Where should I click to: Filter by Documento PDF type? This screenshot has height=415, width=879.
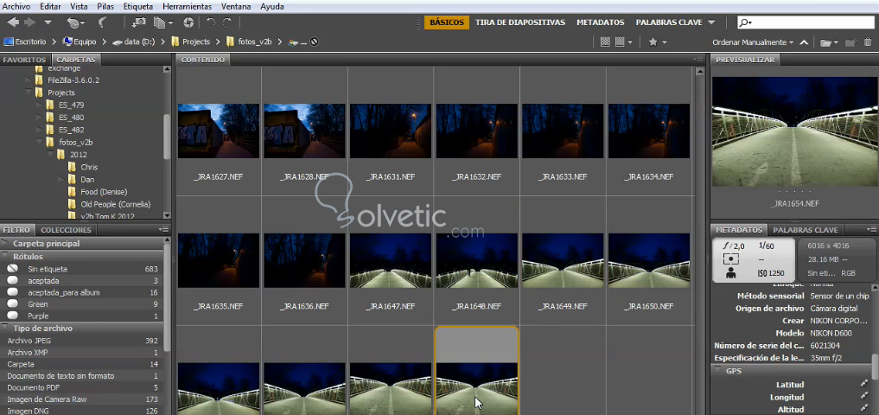82,387
